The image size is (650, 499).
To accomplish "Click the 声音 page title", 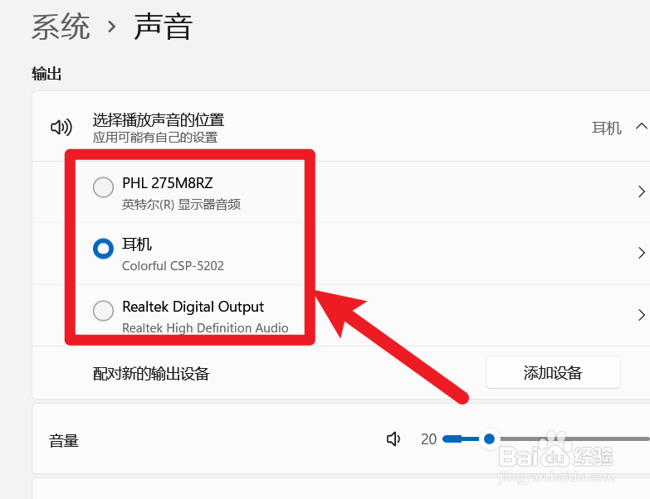I will tap(163, 27).
